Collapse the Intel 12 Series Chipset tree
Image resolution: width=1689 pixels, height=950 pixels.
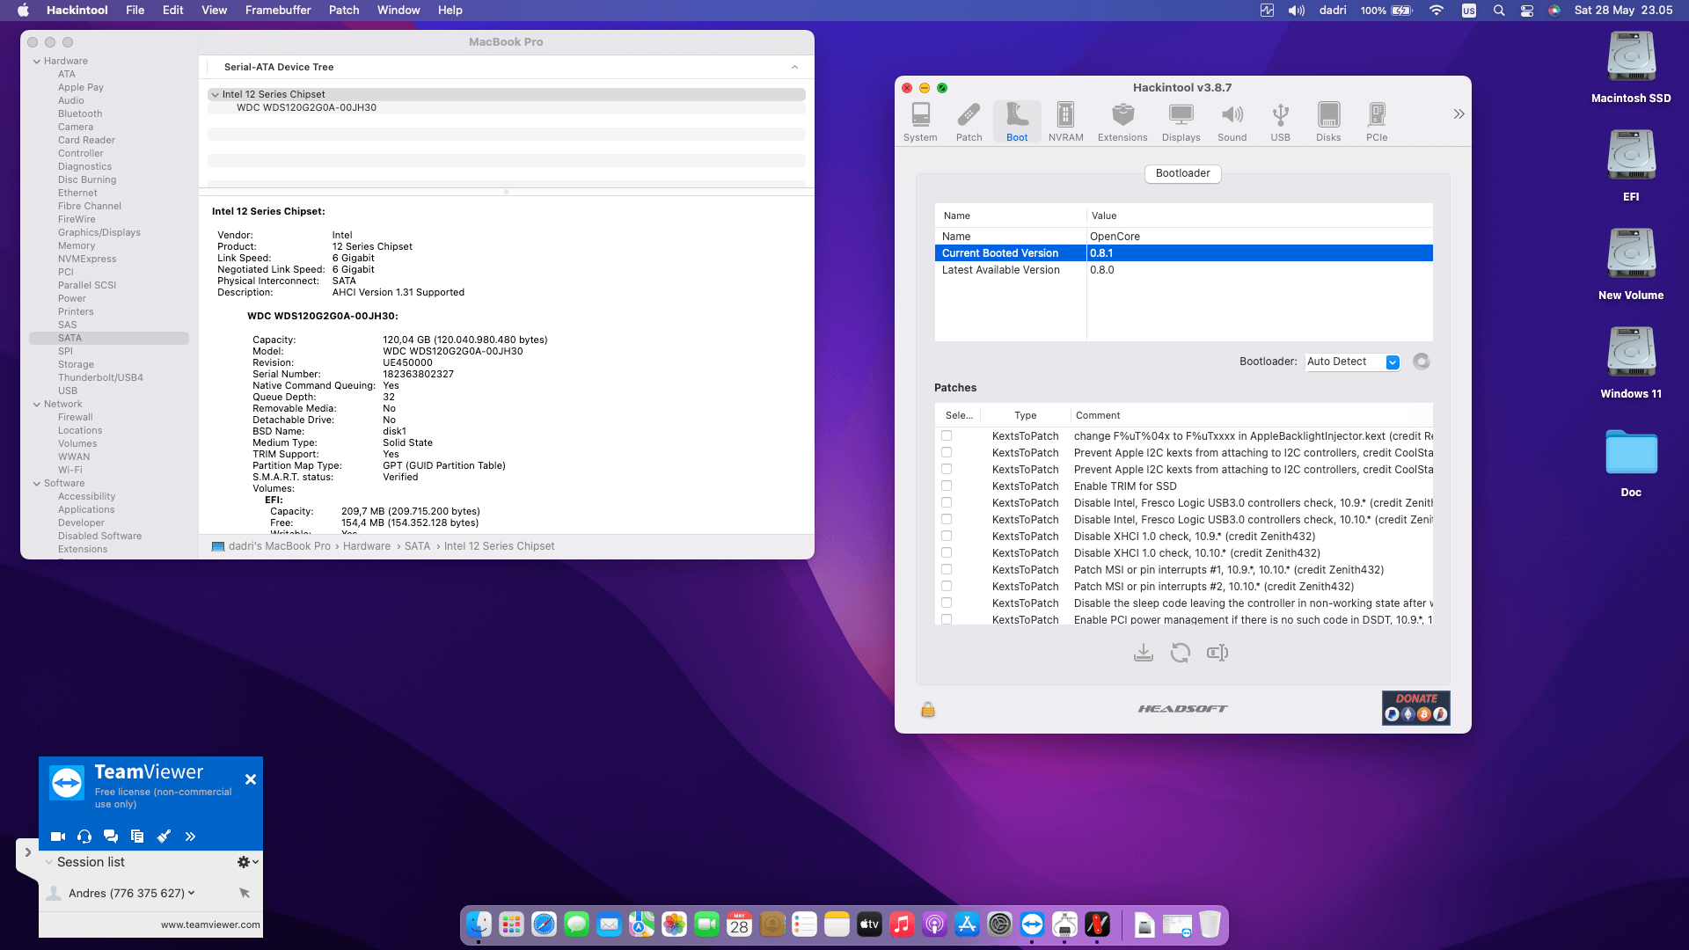pos(215,94)
